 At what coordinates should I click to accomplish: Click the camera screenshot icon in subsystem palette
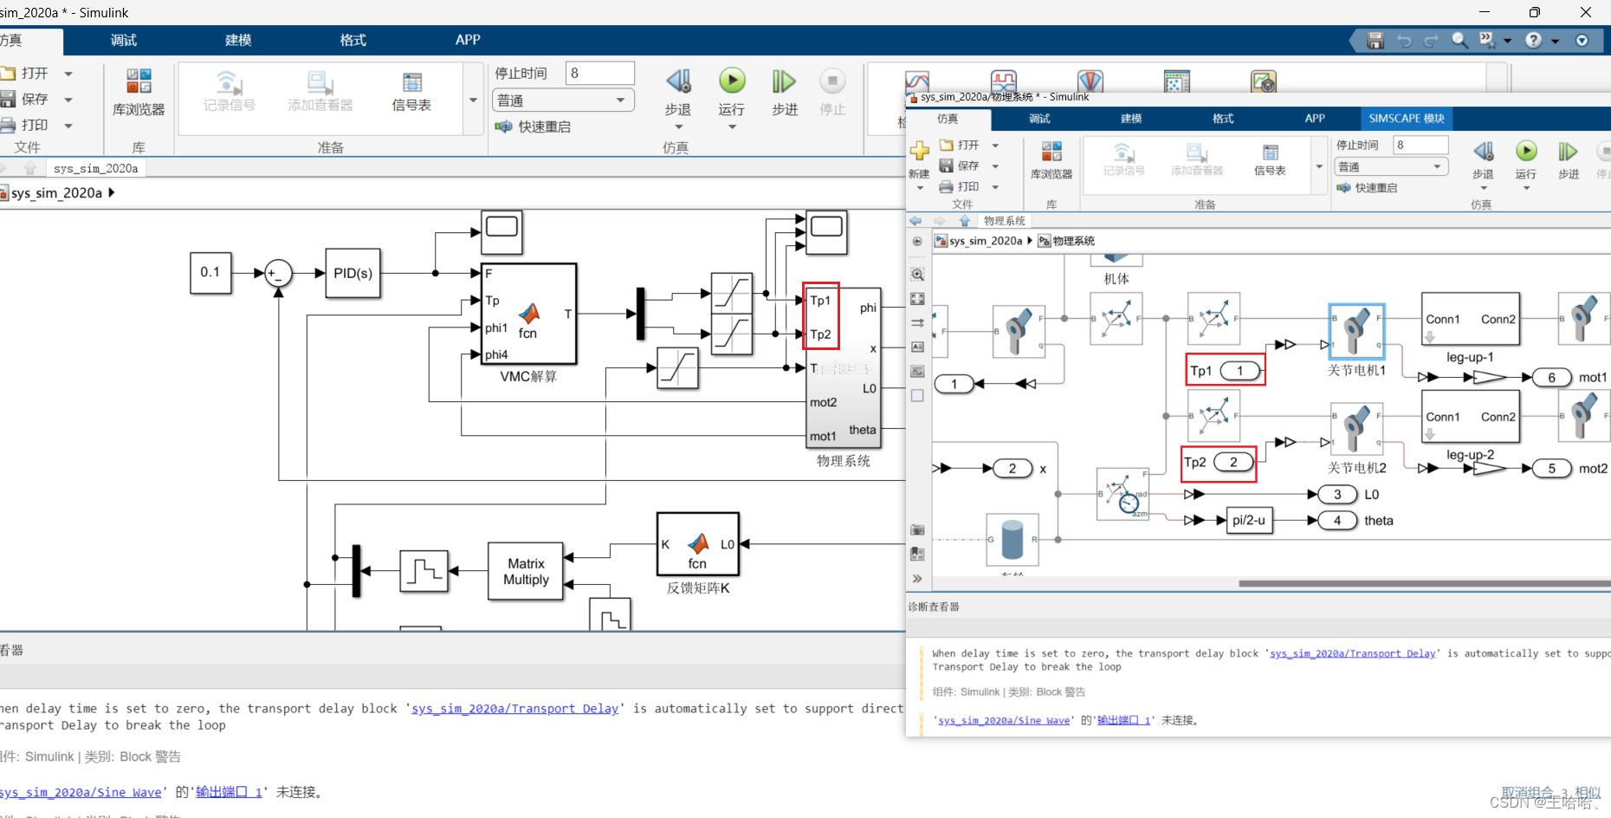coord(917,530)
